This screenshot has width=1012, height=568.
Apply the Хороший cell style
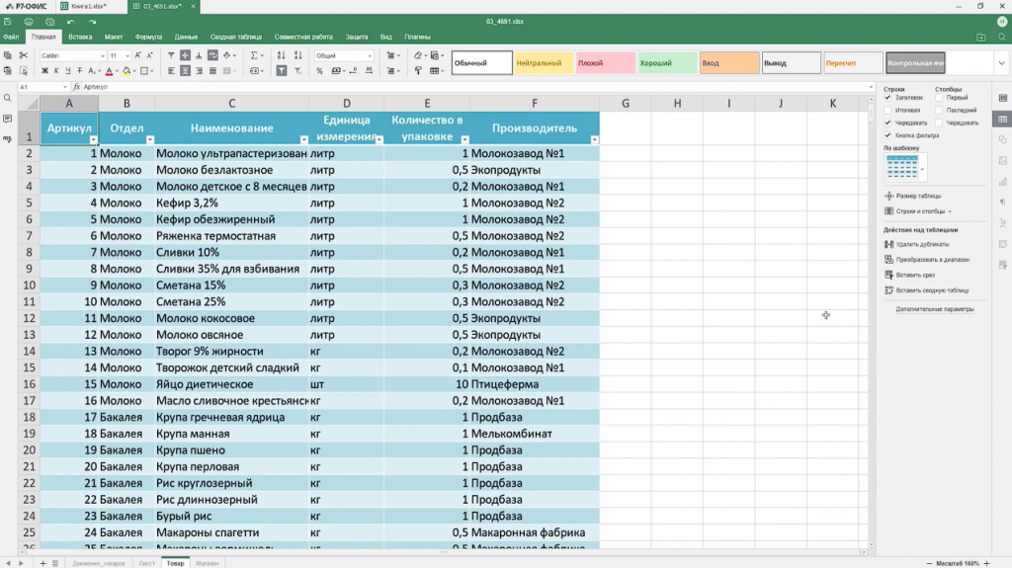pyautogui.click(x=667, y=63)
